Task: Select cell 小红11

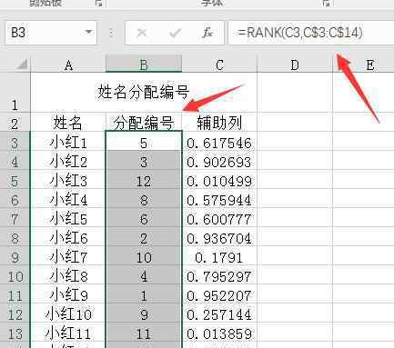Action: click(x=68, y=332)
